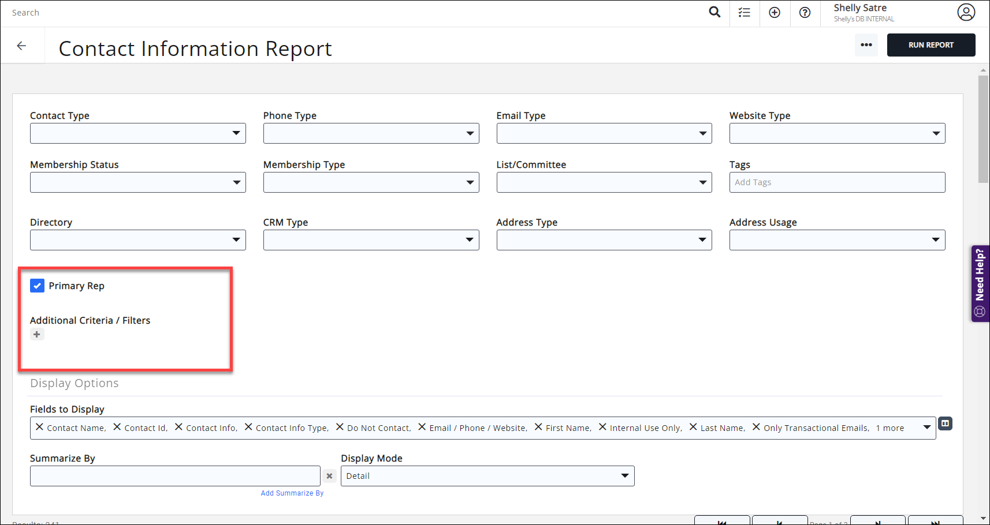Go back using the left arrow
The height and width of the screenshot is (525, 990).
click(x=21, y=46)
